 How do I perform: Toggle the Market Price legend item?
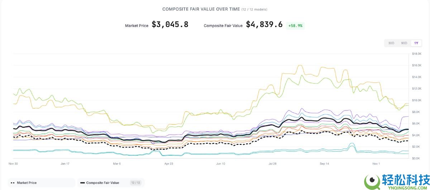(x=27, y=183)
